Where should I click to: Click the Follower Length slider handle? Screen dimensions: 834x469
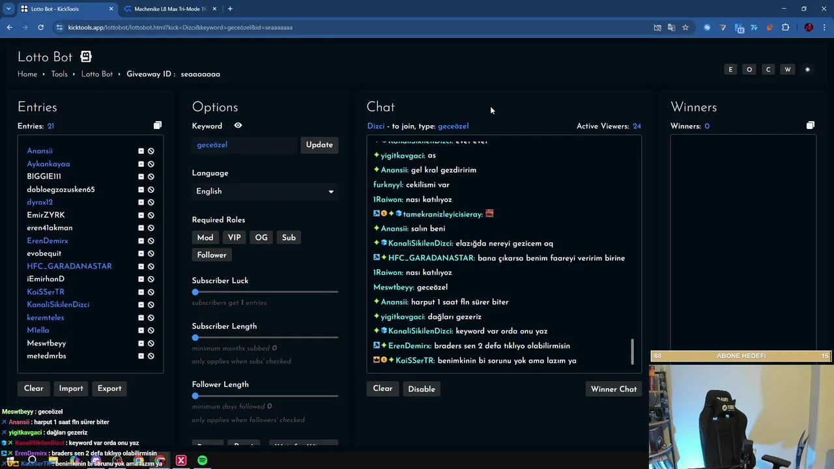click(195, 396)
